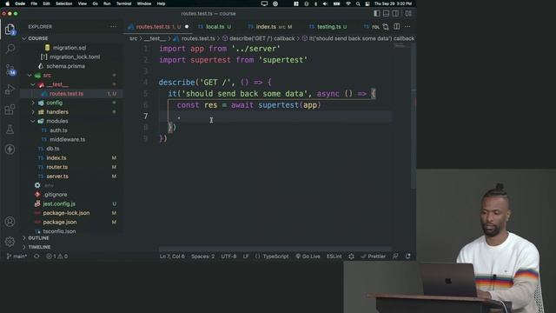Screen dimensions: 556x313
Task: Switch to the index.ts tab
Action: [269, 27]
